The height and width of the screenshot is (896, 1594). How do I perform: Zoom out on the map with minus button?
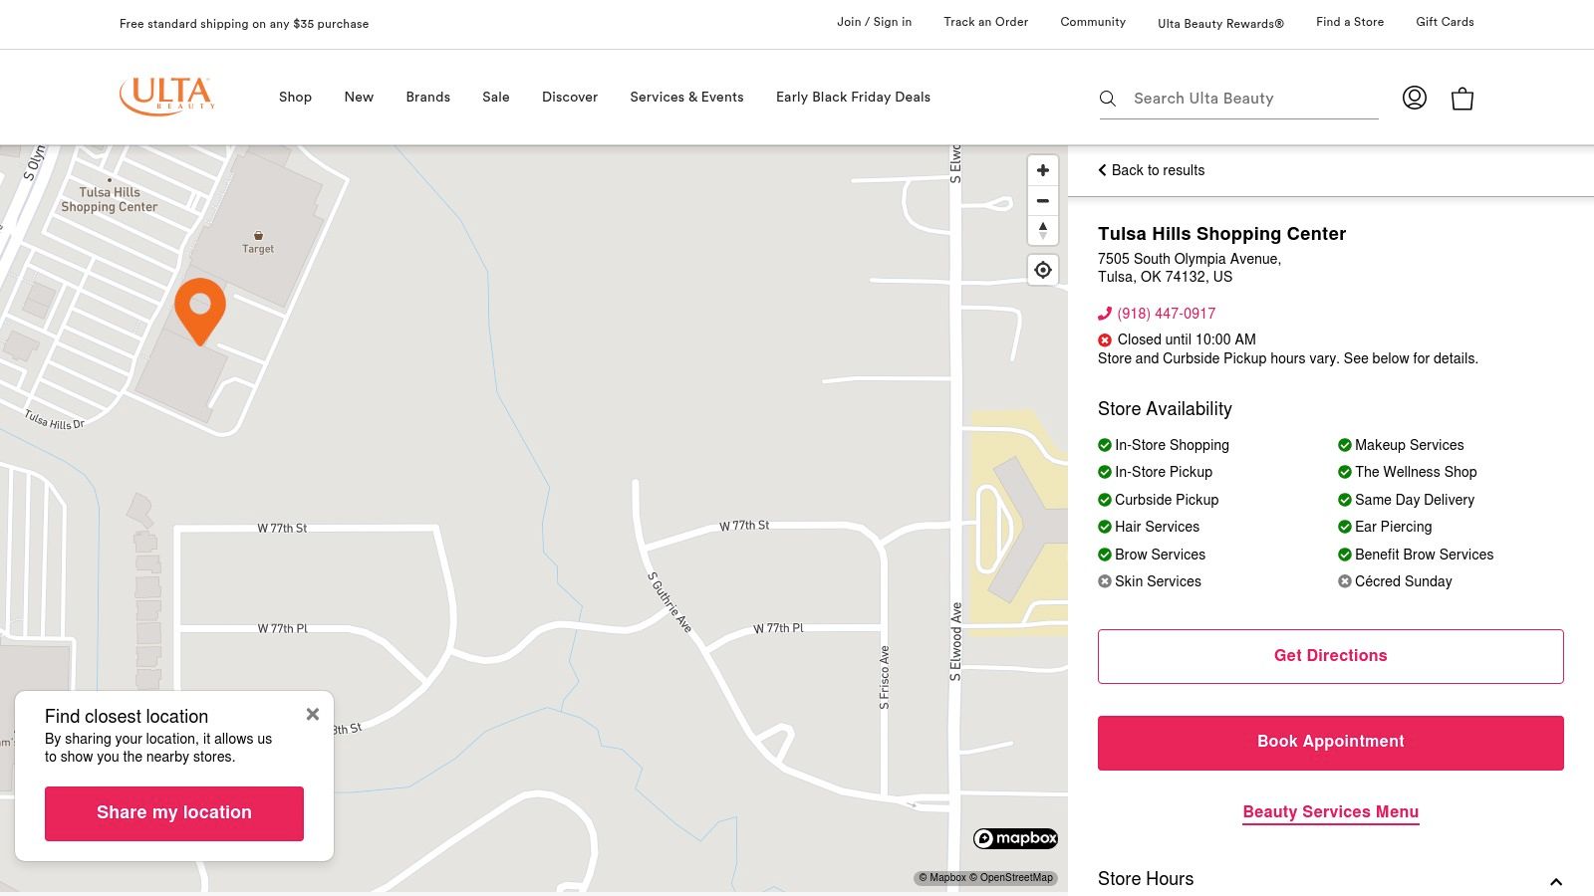click(1042, 201)
